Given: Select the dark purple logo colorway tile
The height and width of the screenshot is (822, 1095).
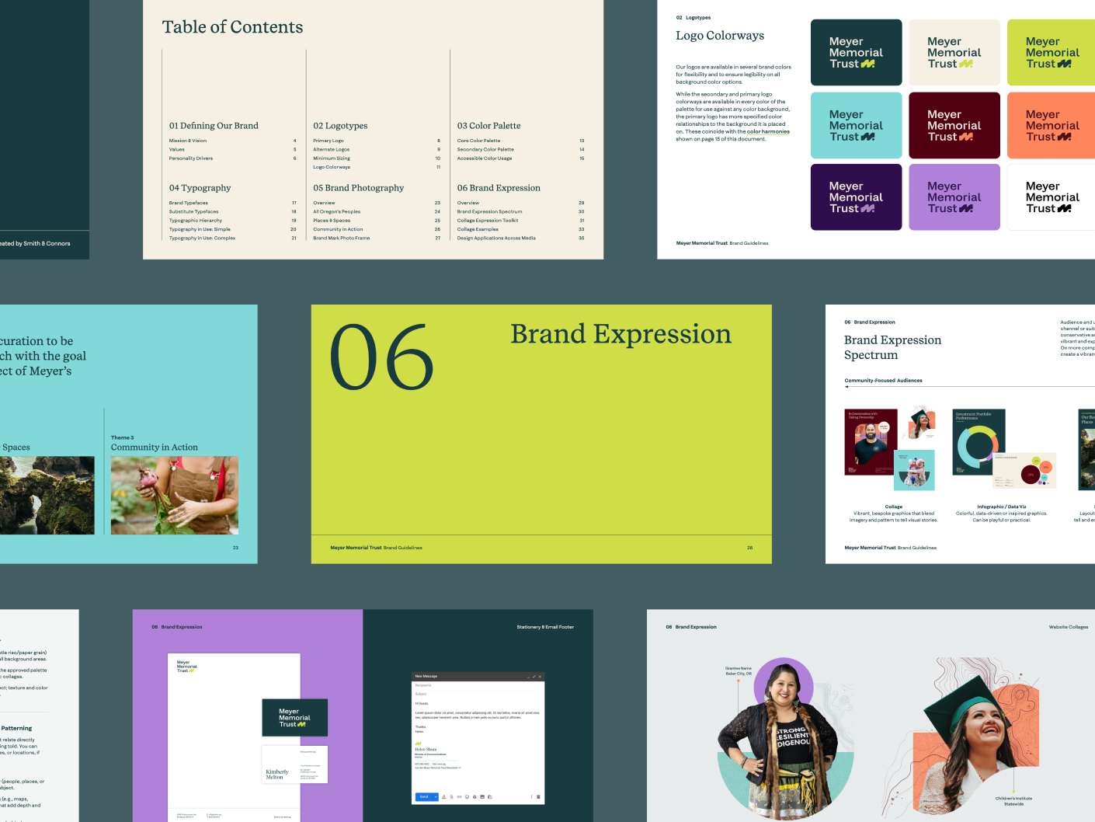Looking at the screenshot, I should click(x=856, y=197).
